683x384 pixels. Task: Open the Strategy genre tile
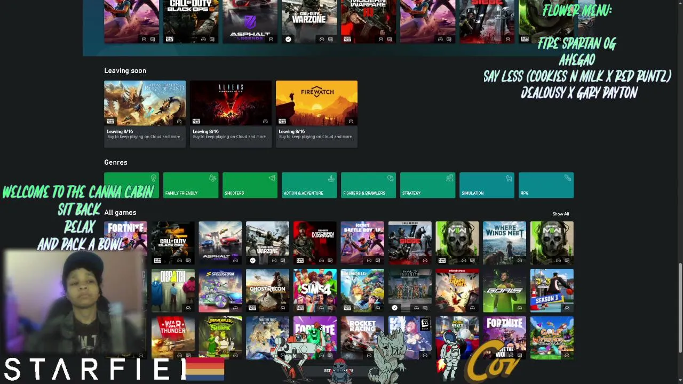click(427, 185)
